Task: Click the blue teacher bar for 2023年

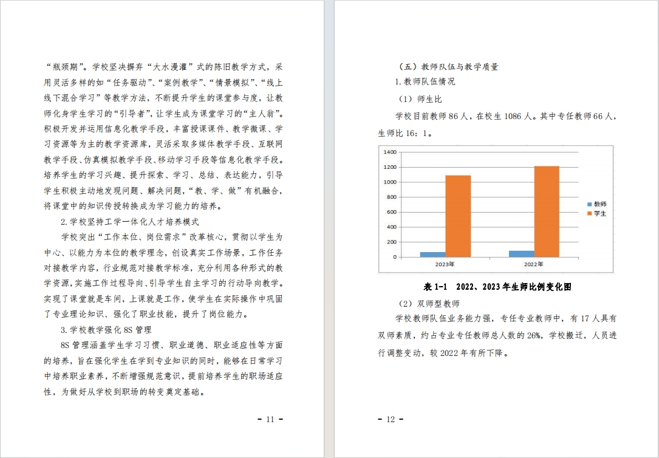Action: click(x=432, y=254)
